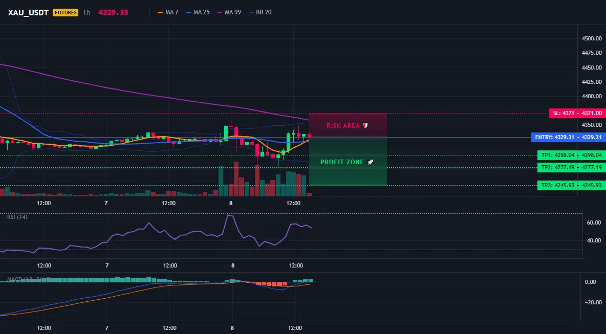
Task: Click the red 4371.00 axis price tag
Action: (x=592, y=113)
